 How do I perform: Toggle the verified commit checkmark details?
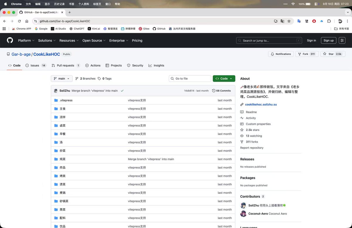122,91
